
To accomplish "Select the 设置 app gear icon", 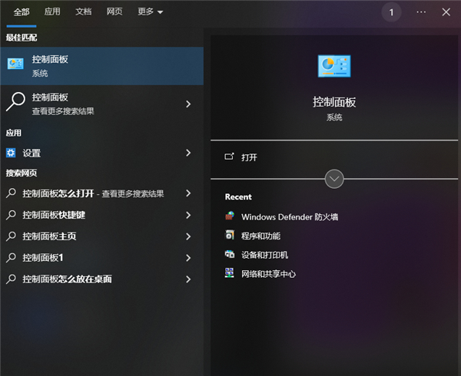I will (x=11, y=153).
